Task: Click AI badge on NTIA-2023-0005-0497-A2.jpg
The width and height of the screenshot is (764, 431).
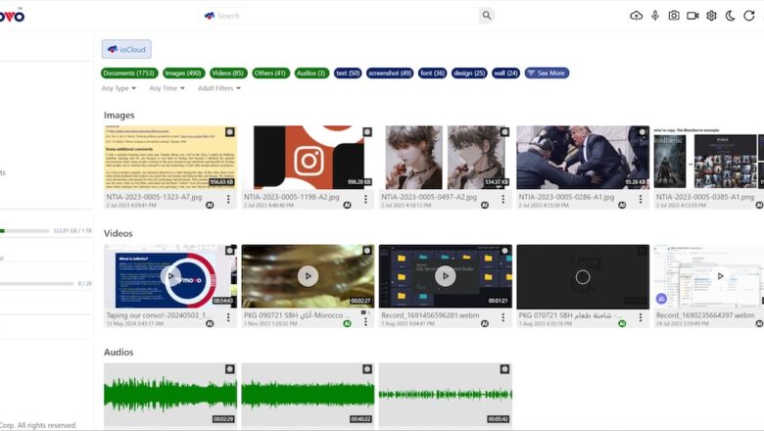Action: point(484,205)
